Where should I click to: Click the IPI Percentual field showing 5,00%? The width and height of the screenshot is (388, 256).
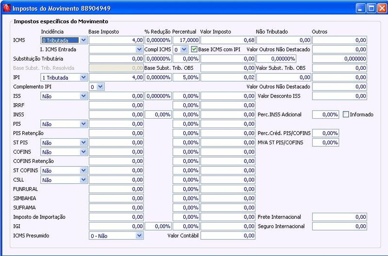(x=186, y=78)
